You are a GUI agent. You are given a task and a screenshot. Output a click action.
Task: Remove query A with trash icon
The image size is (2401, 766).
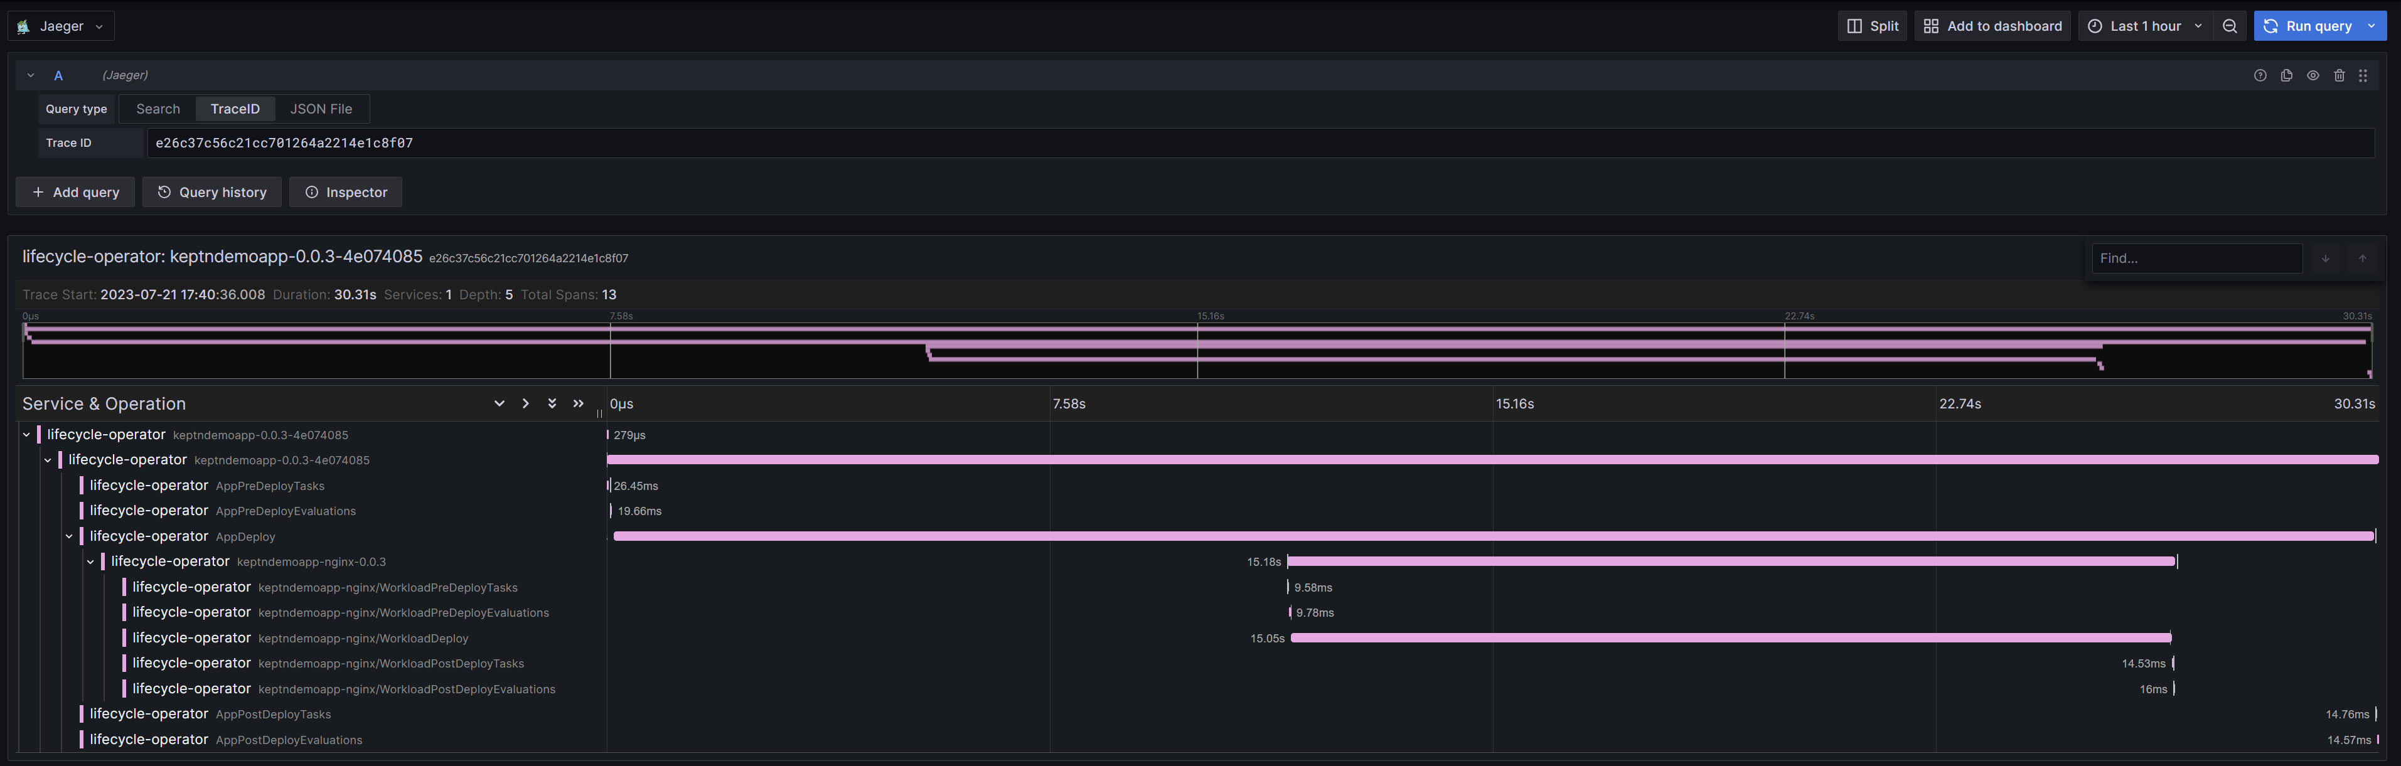[2340, 75]
